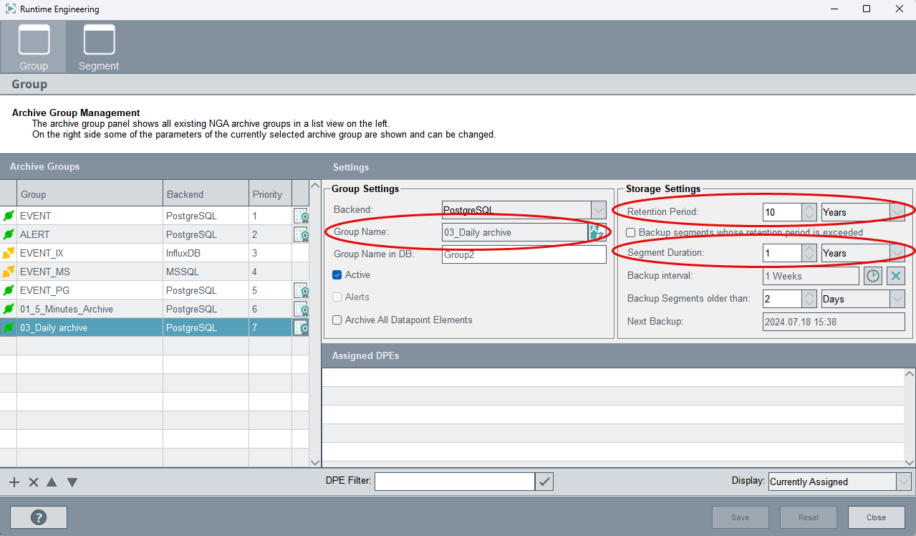This screenshot has height=536, width=916.
Task: Enable Archive All Datapoint Elements
Action: pos(337,320)
